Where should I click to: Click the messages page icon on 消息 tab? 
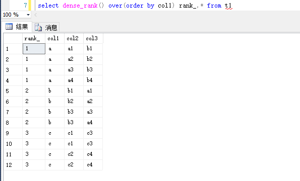[x=38, y=28]
